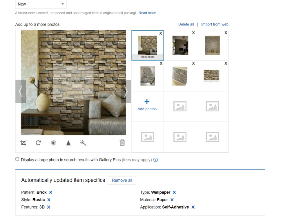Open the sharpness triangle tool
Viewport: 290px width, 217px height.
[x=68, y=143]
